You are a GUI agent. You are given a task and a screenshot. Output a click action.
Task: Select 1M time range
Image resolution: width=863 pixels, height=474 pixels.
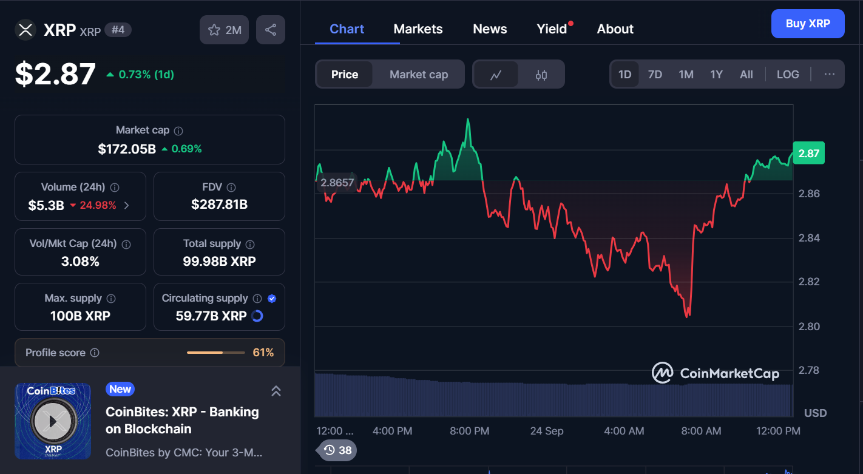point(686,75)
